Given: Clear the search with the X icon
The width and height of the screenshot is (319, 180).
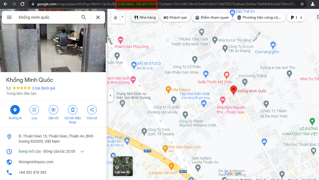Looking at the screenshot, I should (98, 17).
